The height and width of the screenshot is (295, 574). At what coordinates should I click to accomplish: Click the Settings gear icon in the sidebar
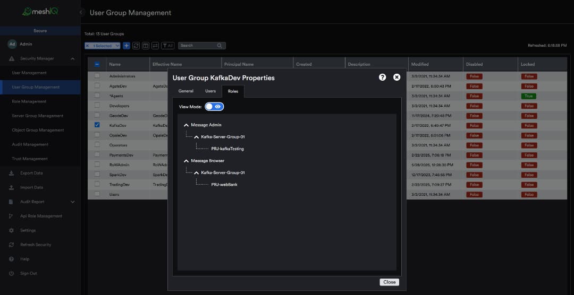11,230
